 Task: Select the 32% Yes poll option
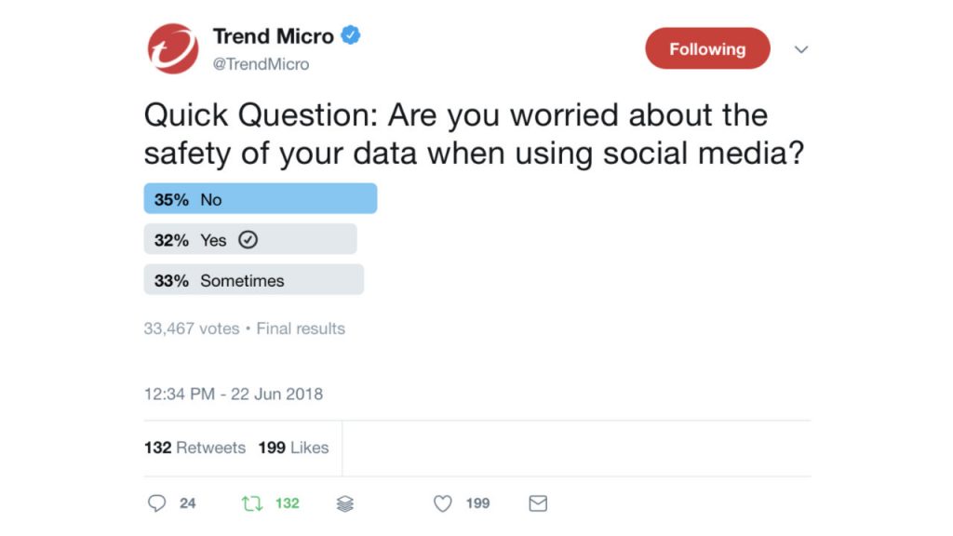pos(249,240)
